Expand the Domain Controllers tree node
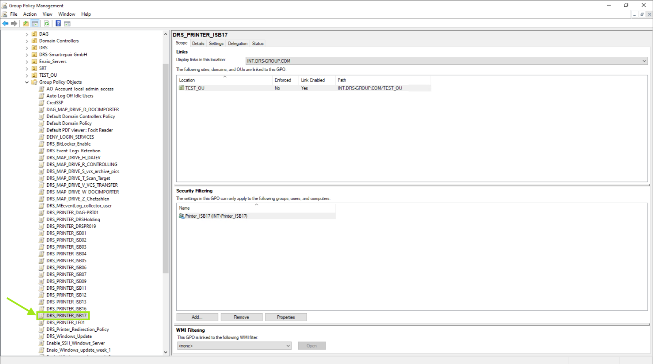 (27, 41)
